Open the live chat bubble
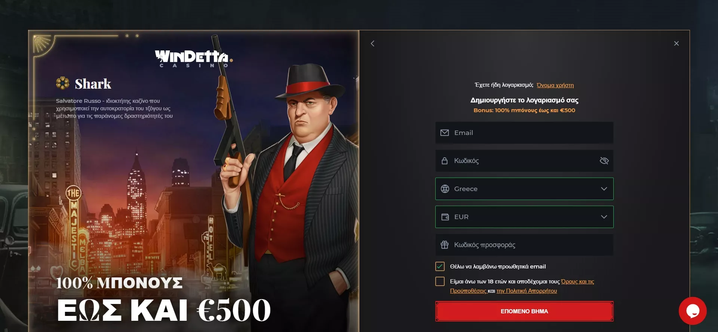This screenshot has width=718, height=332. coord(693,311)
